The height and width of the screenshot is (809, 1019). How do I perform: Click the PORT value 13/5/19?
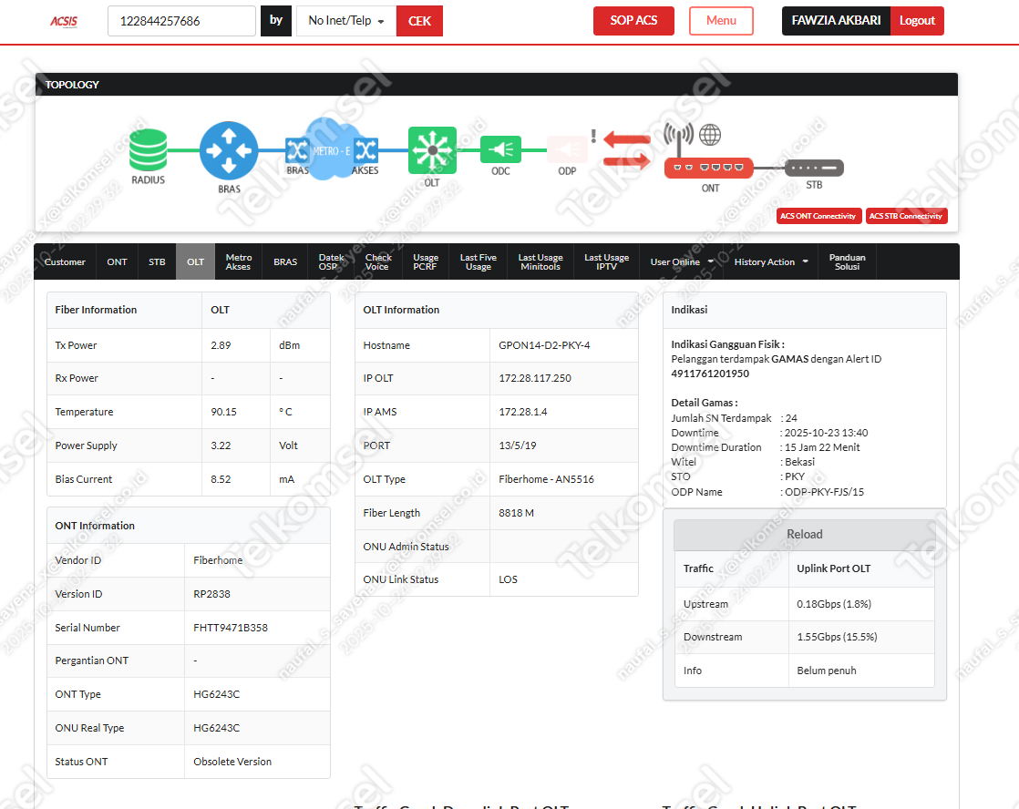tap(518, 445)
